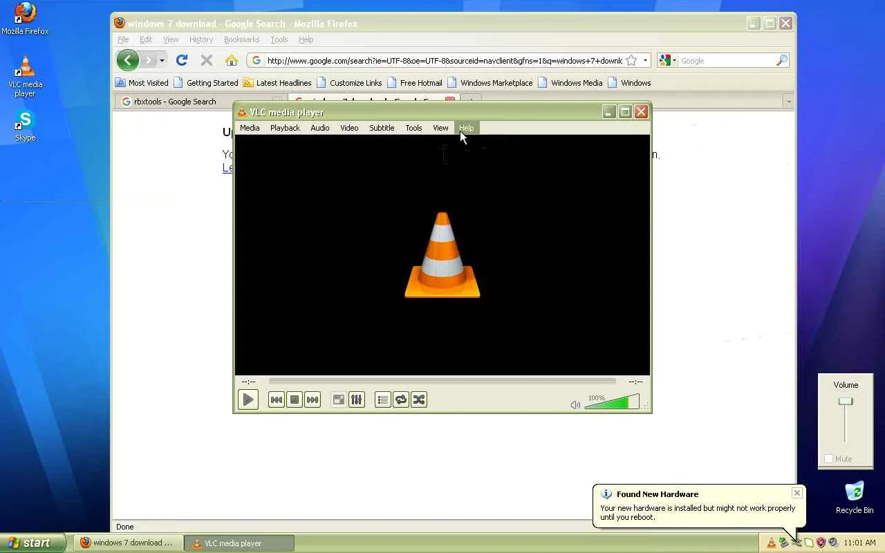This screenshot has width=885, height=553.
Task: Set VLC volume on the green slider
Action: click(612, 402)
